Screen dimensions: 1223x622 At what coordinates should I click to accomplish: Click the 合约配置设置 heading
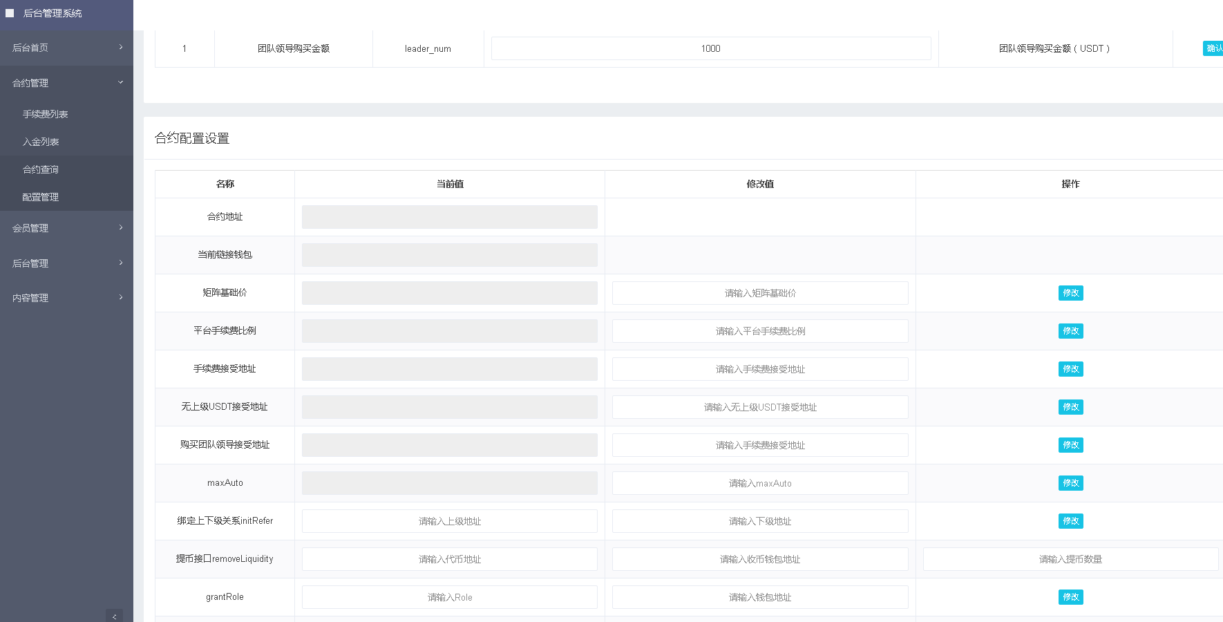tap(192, 138)
